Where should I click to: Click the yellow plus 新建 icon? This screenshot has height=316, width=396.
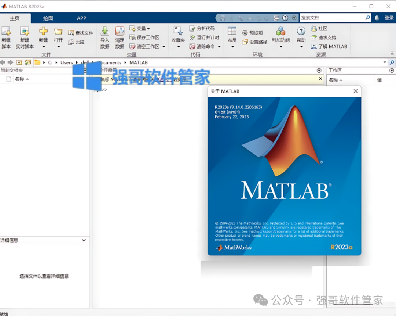(x=43, y=31)
